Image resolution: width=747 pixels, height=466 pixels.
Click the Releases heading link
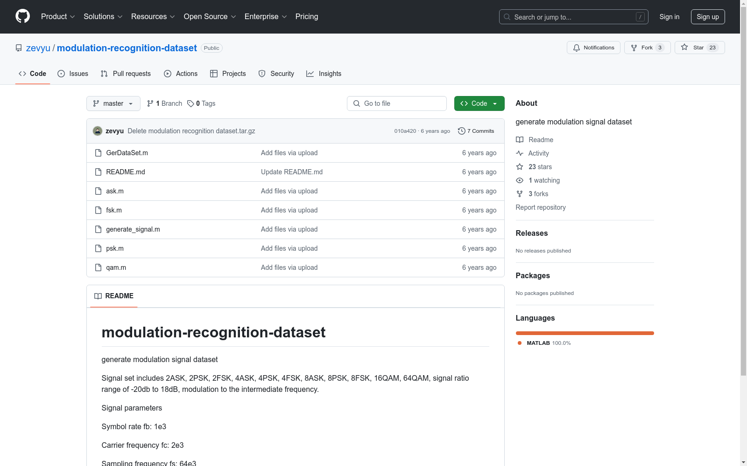[x=532, y=233]
